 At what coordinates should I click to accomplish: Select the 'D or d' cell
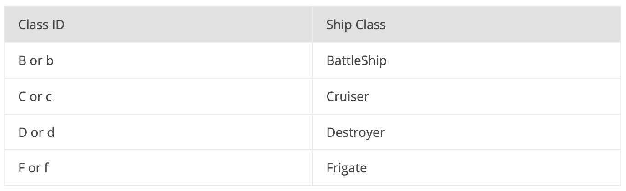point(158,132)
